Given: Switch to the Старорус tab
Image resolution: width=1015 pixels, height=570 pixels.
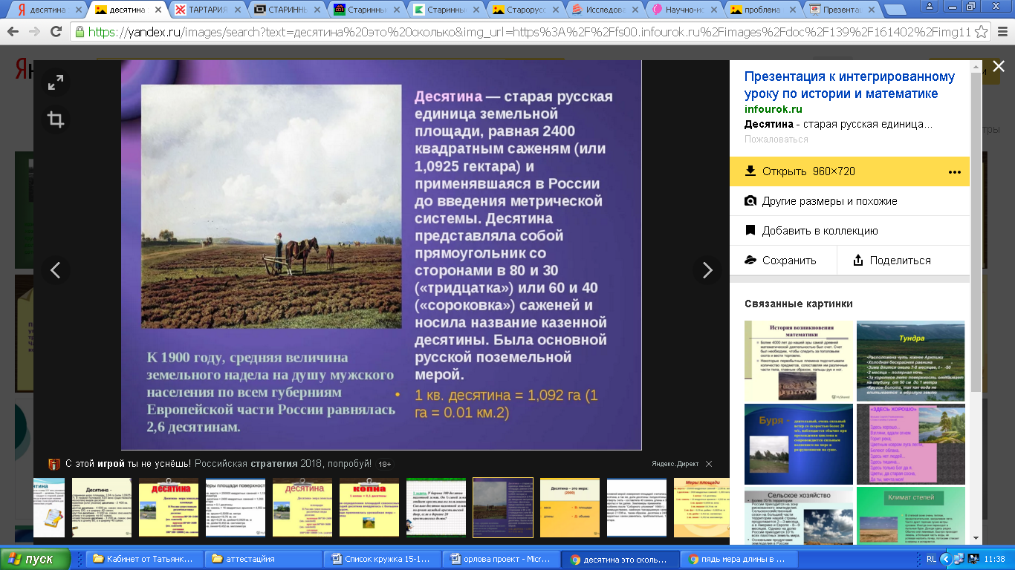Looking at the screenshot, I should tap(522, 10).
